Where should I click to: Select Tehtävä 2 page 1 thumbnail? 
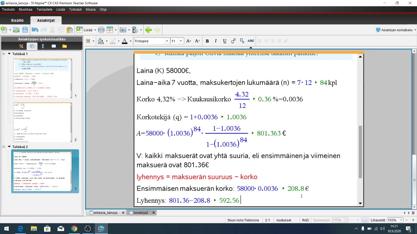point(43,171)
